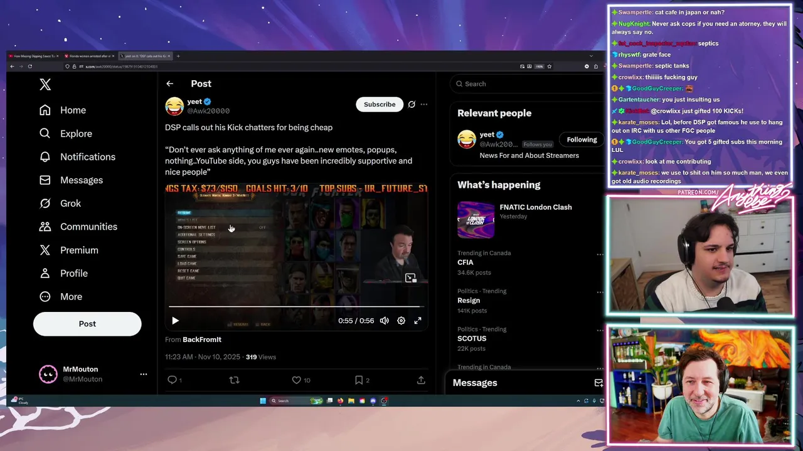Click the share icon under the post
Image resolution: width=803 pixels, height=451 pixels.
pos(421,380)
